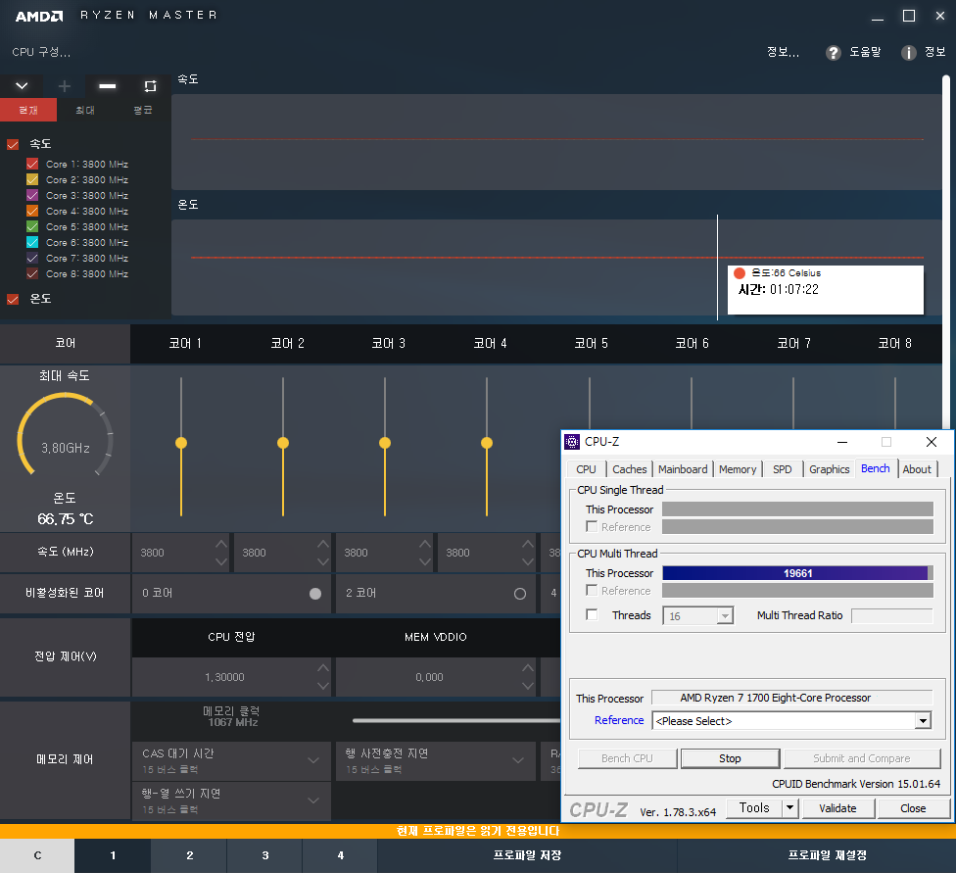The height and width of the screenshot is (873, 956).
Task: Click the plus icon in graph toolbar
Action: click(64, 86)
